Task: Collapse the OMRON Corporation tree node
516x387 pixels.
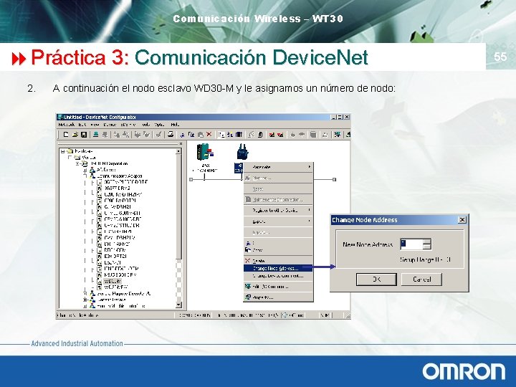Action: pos(78,163)
